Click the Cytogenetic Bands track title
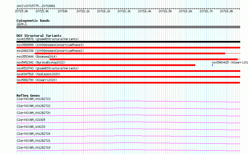Image resolution: width=248 pixels, height=154 pixels. click(33, 21)
